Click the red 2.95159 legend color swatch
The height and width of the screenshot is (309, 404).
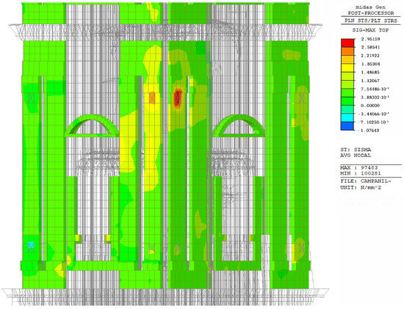click(347, 43)
